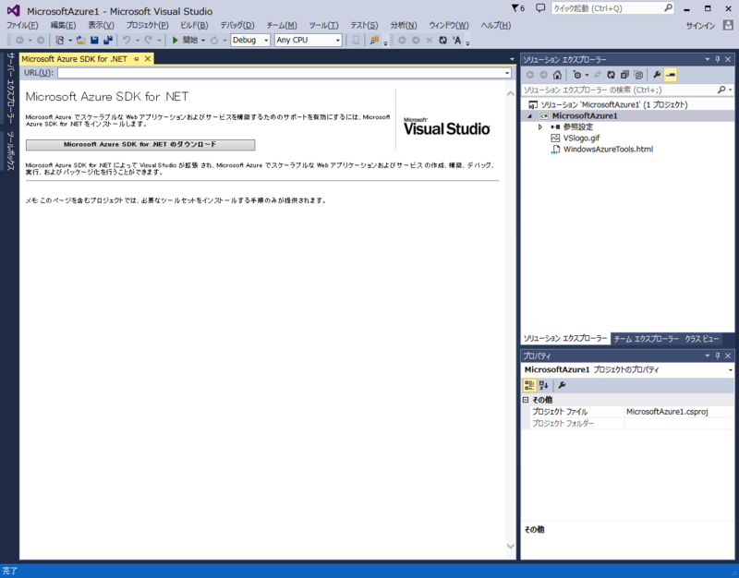Click the Solution Explorer search magnifier icon
This screenshot has width=739, height=578.
721,90
